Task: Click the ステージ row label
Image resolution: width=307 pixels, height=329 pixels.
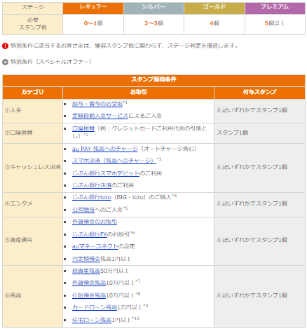Action: [32, 8]
